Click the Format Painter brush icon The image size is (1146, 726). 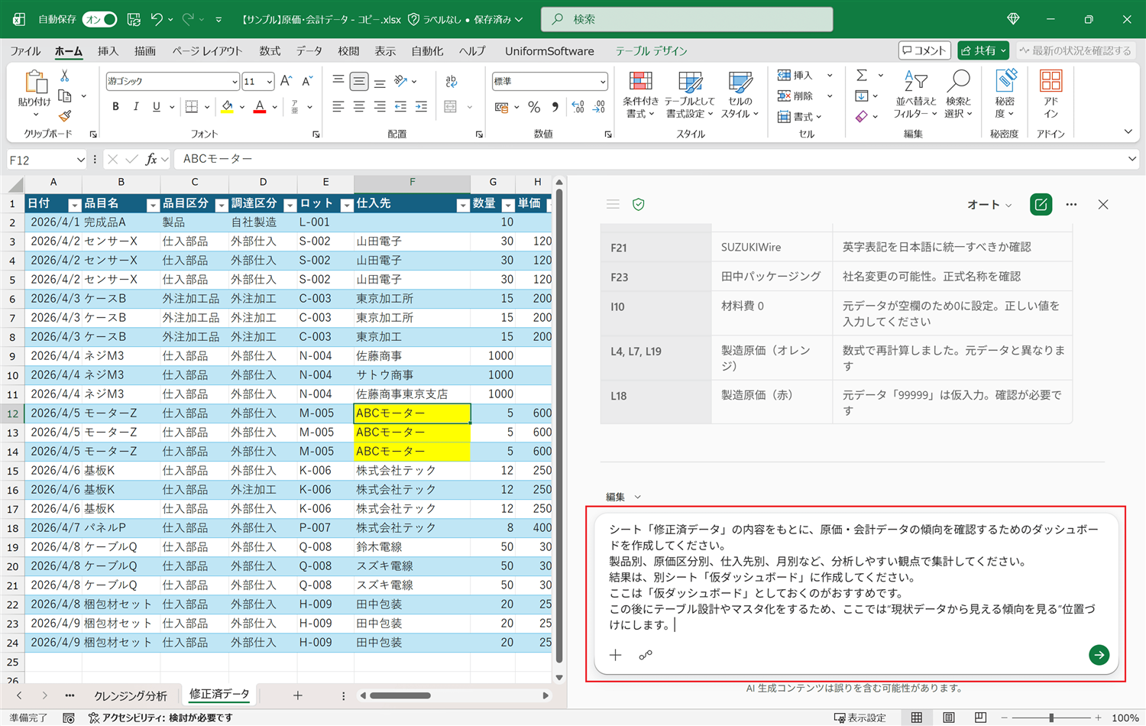click(65, 116)
